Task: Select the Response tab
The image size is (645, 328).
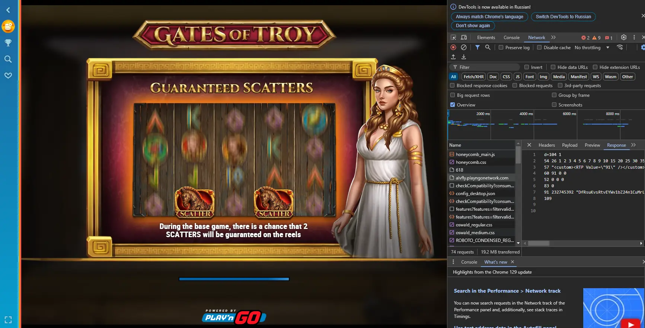Action: [616, 145]
